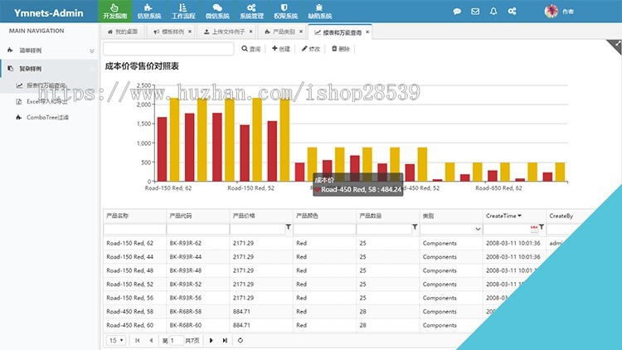This screenshot has width=622, height=350.
Task: Open the mail envelope icon in header
Action: click(x=475, y=11)
